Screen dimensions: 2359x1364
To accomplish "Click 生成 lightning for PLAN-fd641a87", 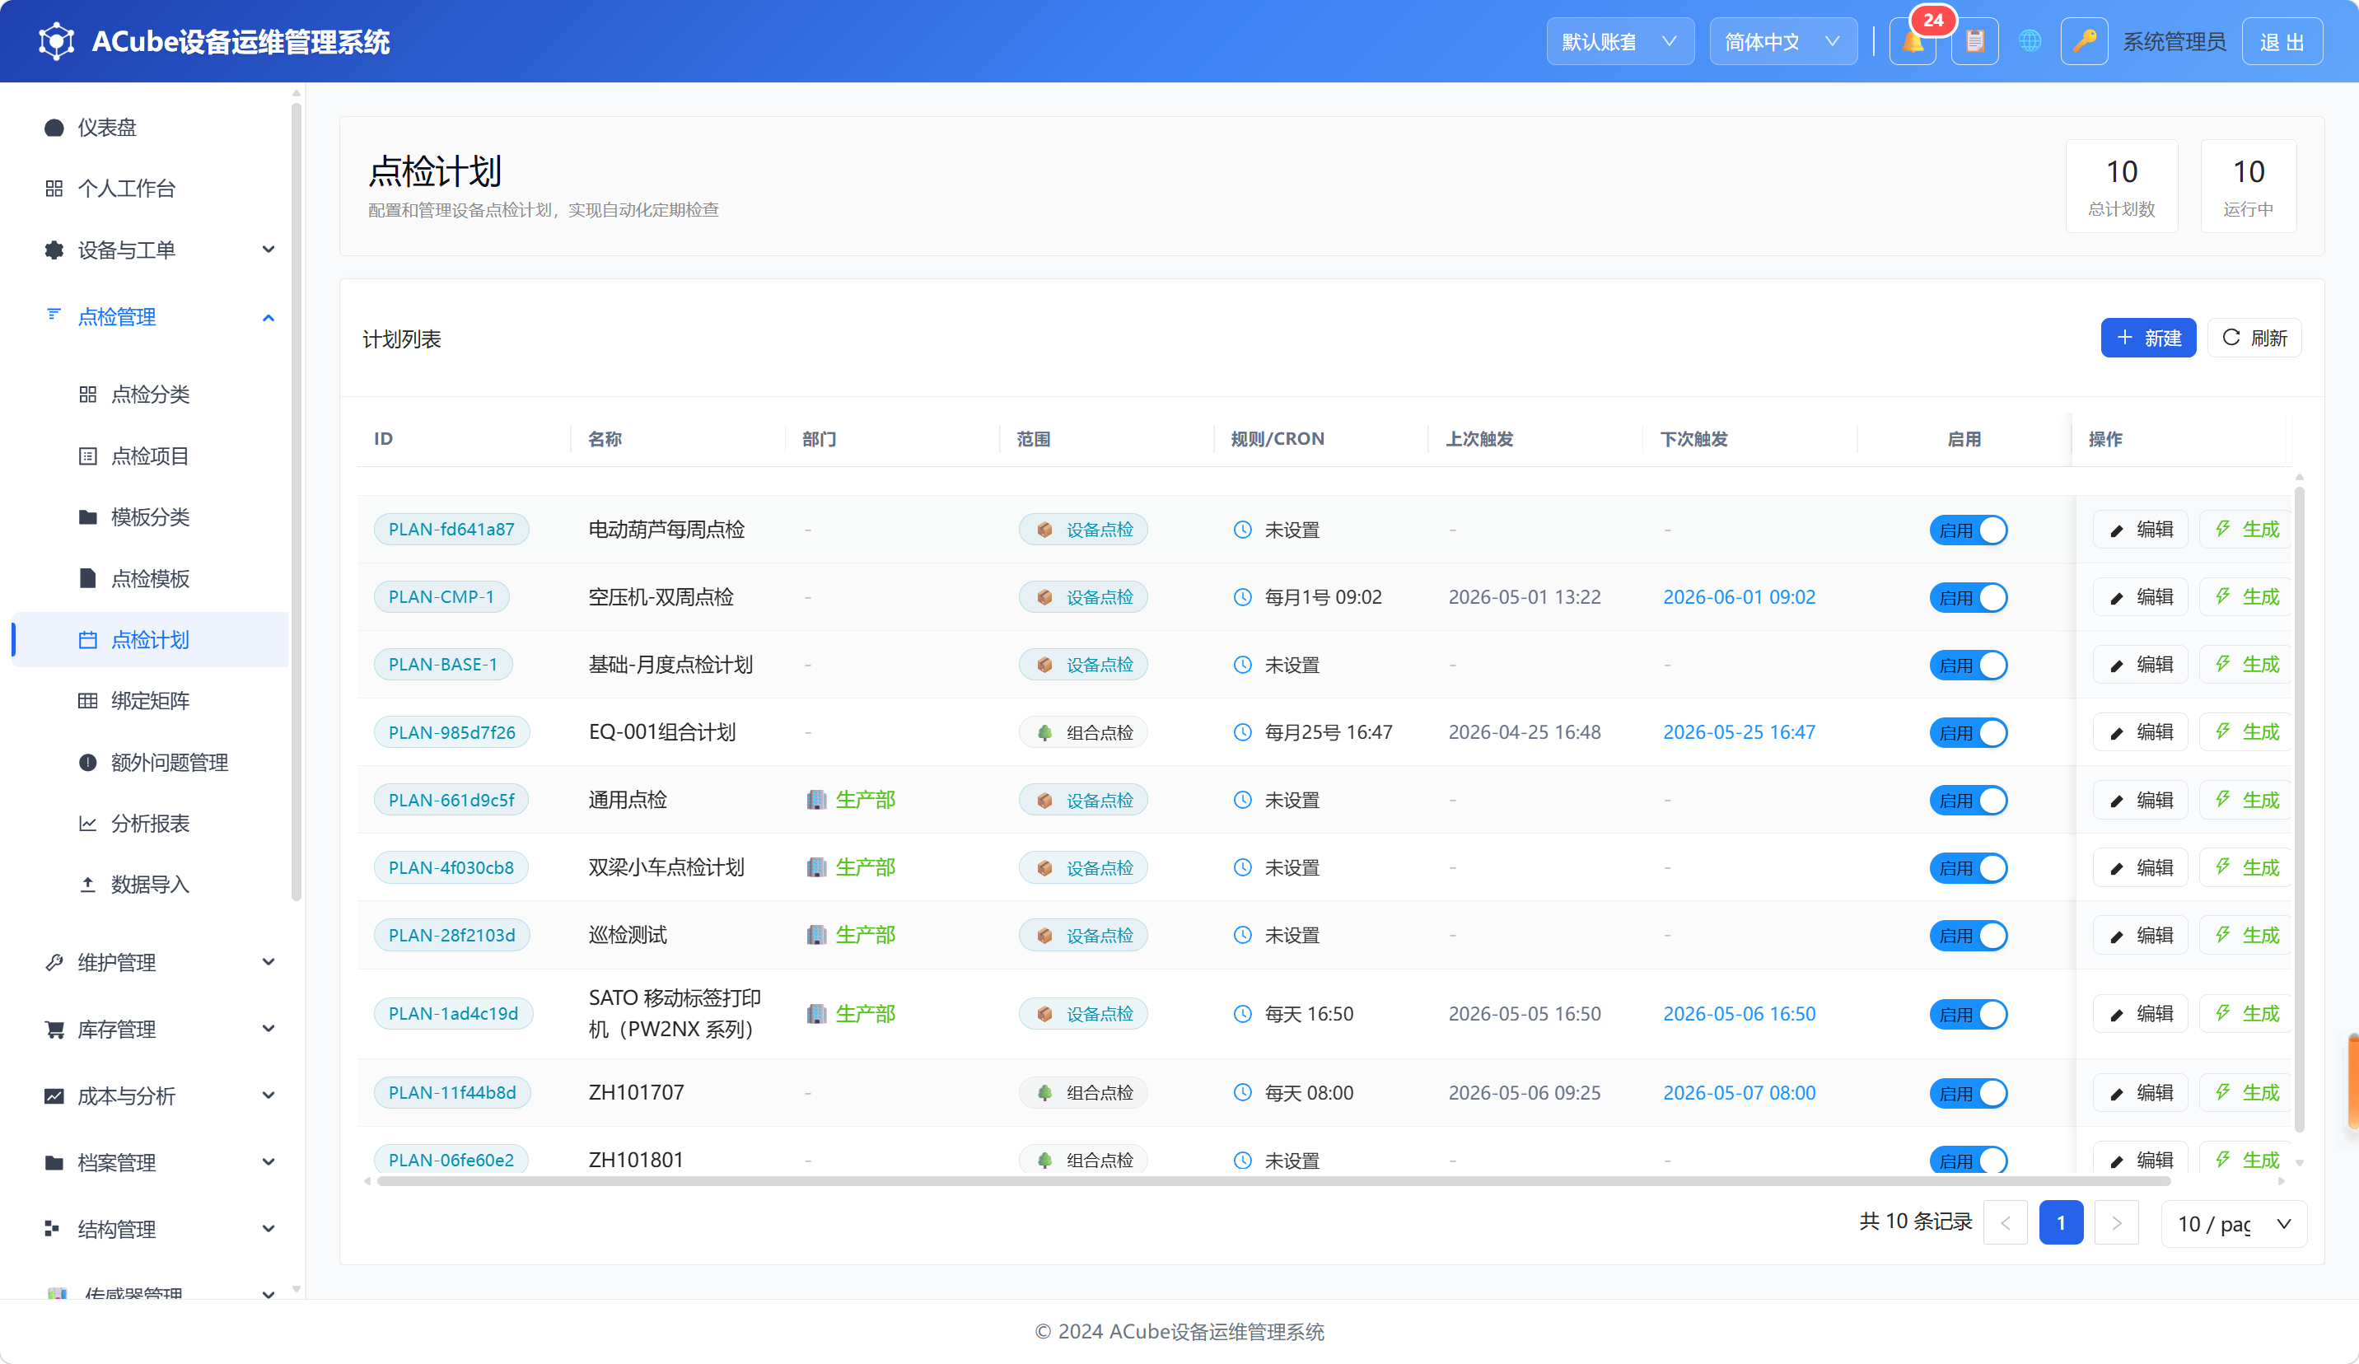I will point(2247,529).
